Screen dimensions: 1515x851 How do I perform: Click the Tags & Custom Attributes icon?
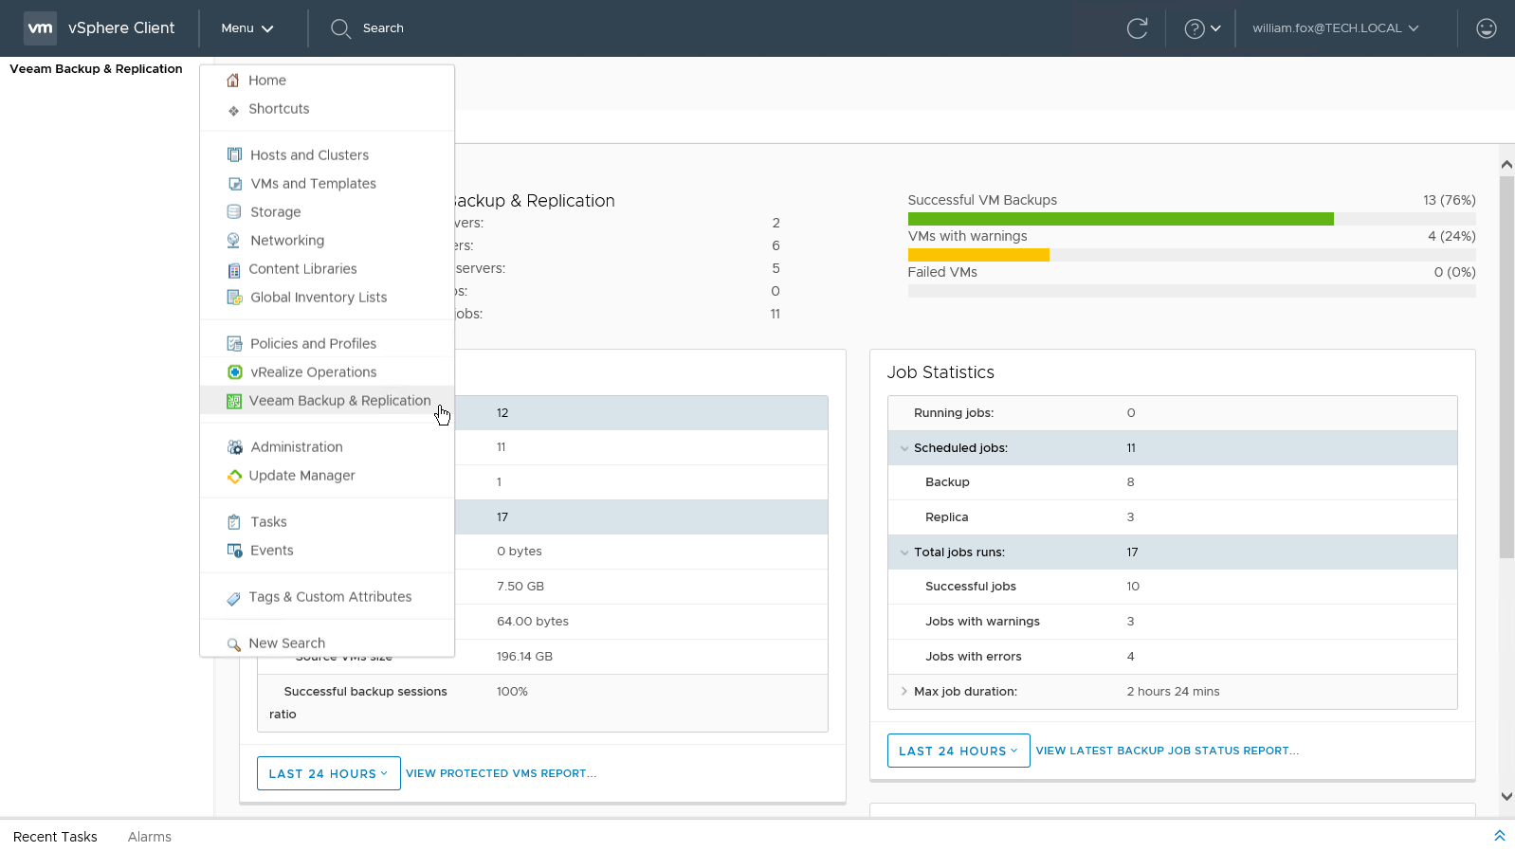[x=234, y=598]
